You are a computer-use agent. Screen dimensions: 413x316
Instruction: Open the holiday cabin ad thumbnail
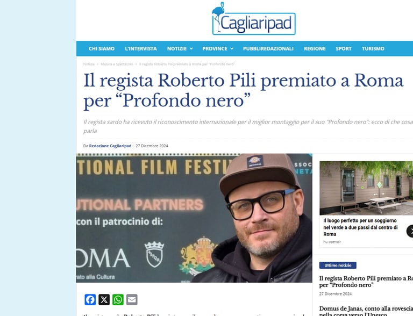(366, 188)
